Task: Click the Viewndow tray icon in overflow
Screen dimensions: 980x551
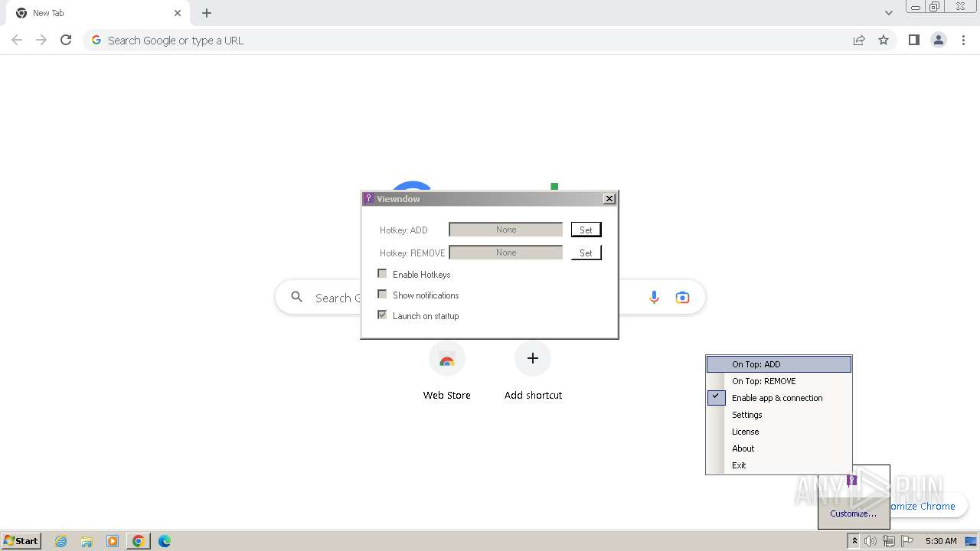Action: pos(851,481)
